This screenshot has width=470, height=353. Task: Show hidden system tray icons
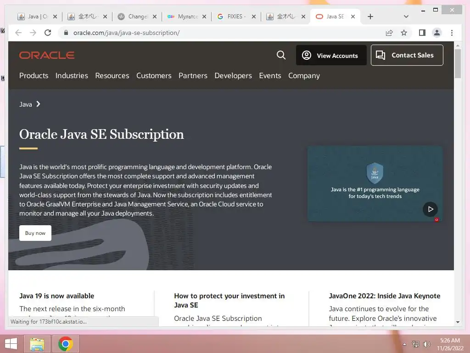click(x=405, y=344)
